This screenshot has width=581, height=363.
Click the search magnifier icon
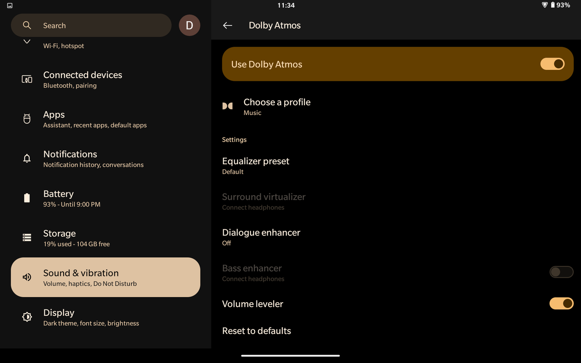pos(27,25)
